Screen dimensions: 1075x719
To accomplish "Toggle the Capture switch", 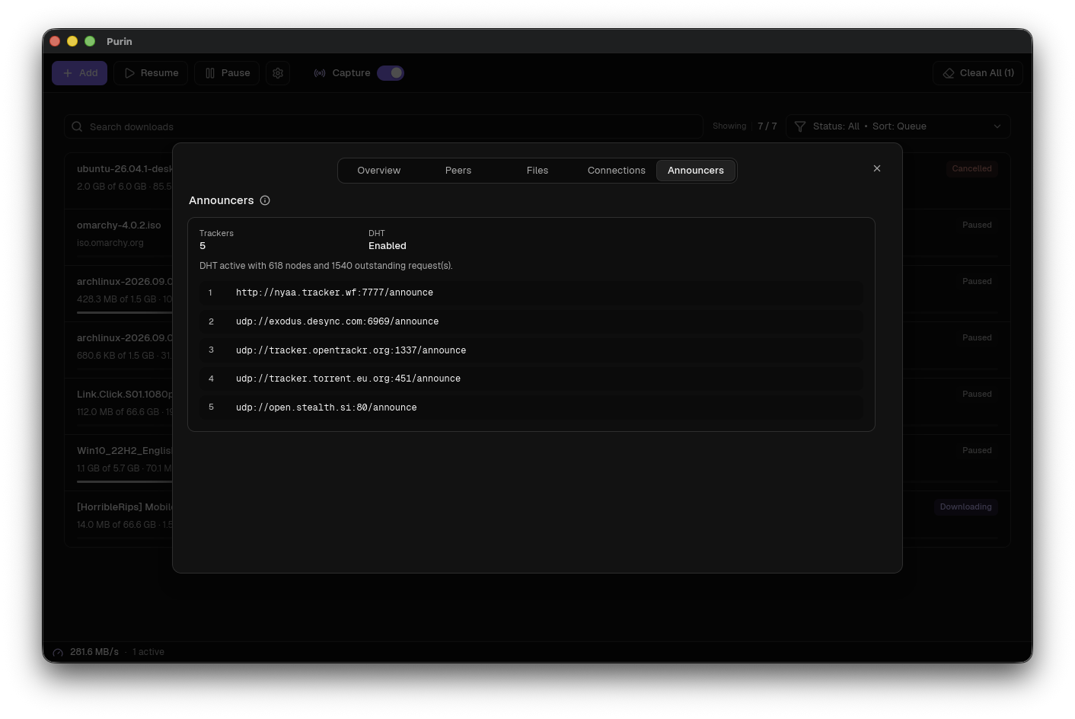I will [x=391, y=73].
